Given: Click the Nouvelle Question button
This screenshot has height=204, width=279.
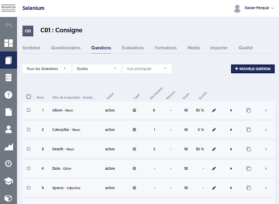Looking at the screenshot, I should click(x=253, y=69).
